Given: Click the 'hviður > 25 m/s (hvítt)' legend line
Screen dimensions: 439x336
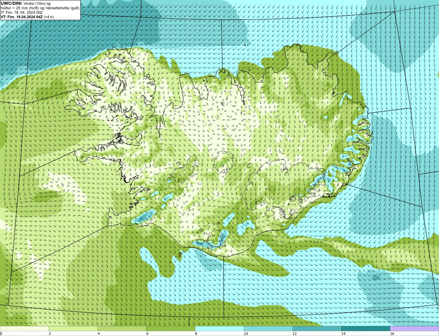Looking at the screenshot, I should (x=40, y=8).
